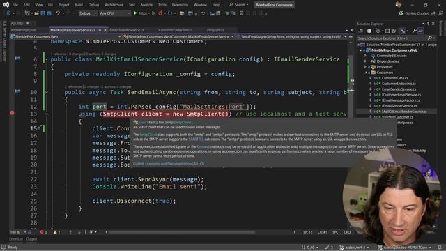Open the Any CPU platform dropdown
446x251 pixels.
point(115,13)
